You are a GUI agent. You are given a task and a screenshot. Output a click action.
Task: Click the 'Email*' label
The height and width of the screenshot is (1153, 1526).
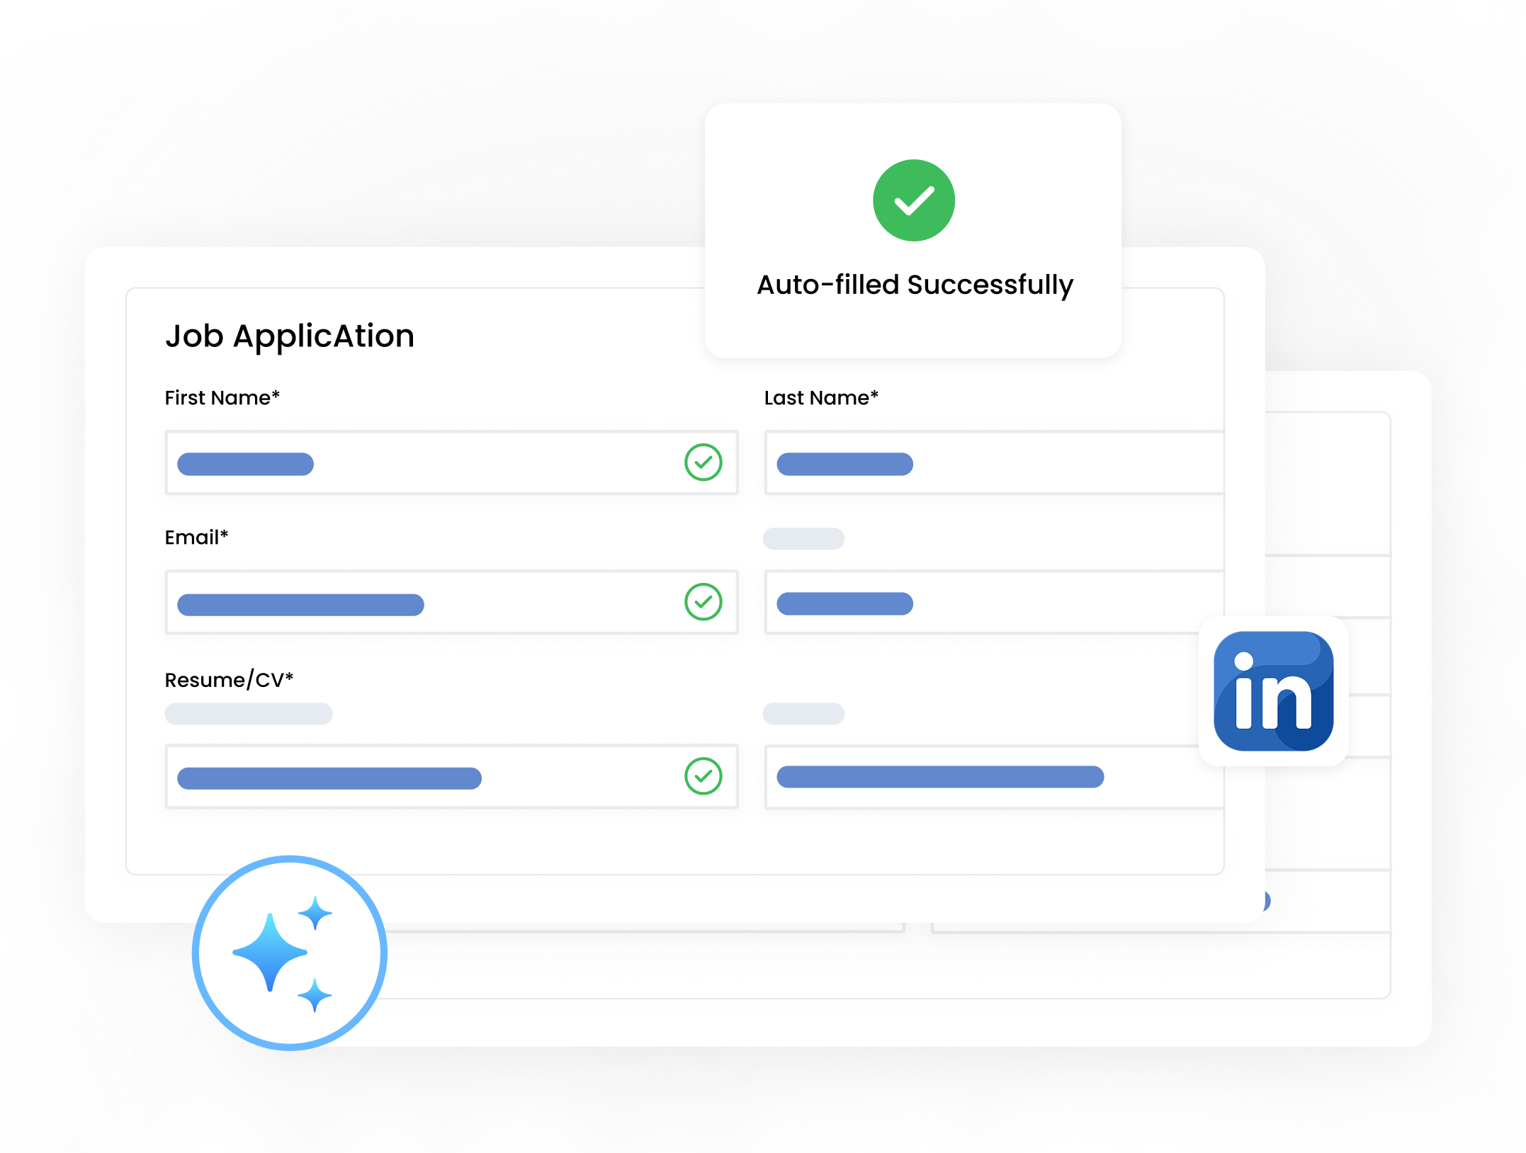click(196, 538)
